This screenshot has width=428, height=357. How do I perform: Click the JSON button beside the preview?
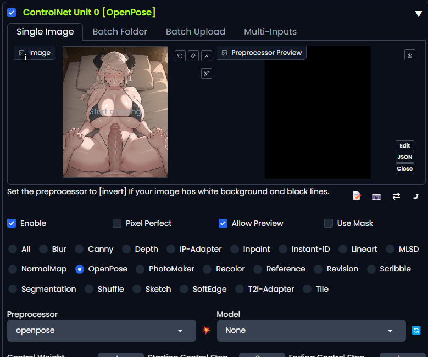pyautogui.click(x=405, y=157)
